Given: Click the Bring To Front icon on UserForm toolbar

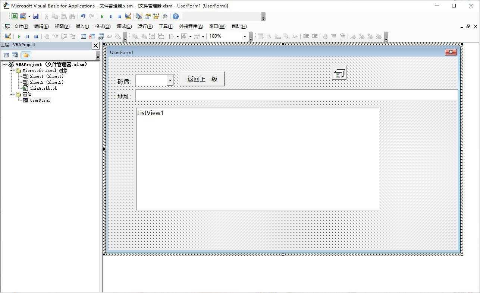Looking at the screenshot, I should click(135, 36).
